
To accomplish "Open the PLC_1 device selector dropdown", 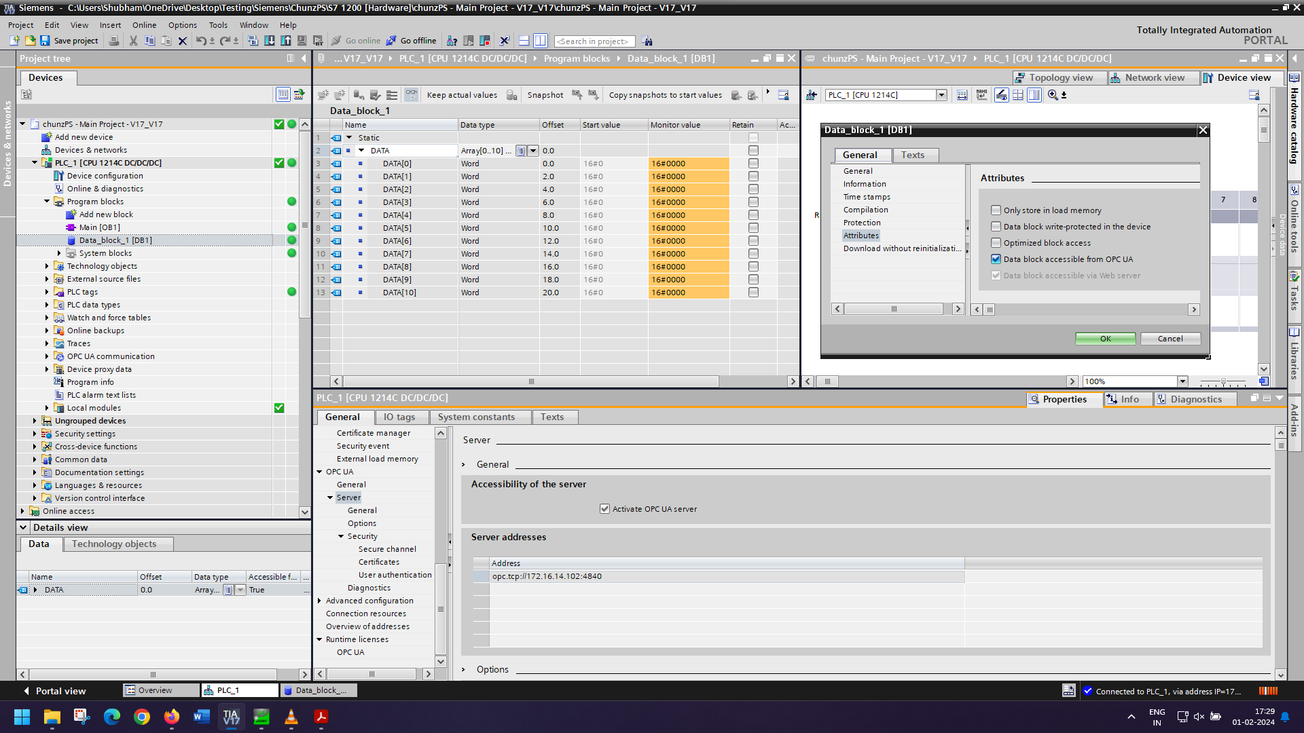I will coord(941,95).
